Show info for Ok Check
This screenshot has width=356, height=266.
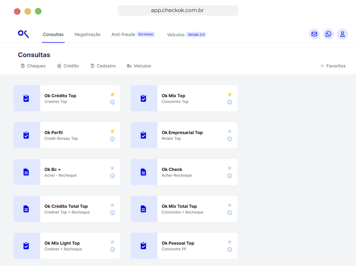[229, 176]
